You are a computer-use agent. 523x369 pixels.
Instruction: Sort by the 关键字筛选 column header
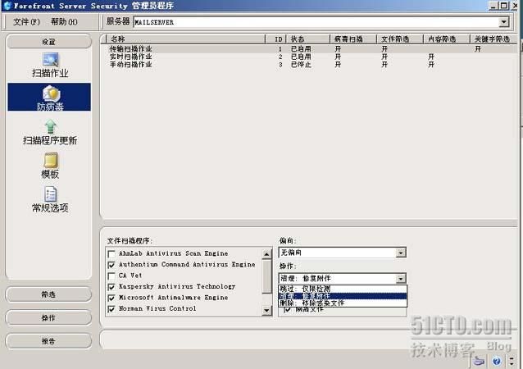point(493,39)
